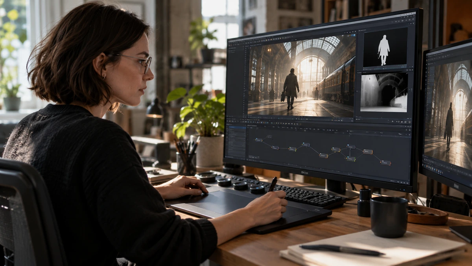Select the final node ending the node chain
This screenshot has width=472, height=266.
click(x=385, y=162)
